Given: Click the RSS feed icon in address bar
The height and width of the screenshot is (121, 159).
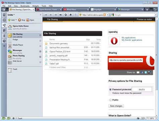Looking at the screenshot, I should pos(105,15).
